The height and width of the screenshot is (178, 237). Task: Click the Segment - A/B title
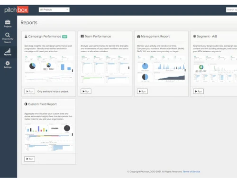[207, 37]
